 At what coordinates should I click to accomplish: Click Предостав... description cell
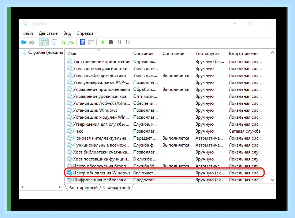(145, 180)
